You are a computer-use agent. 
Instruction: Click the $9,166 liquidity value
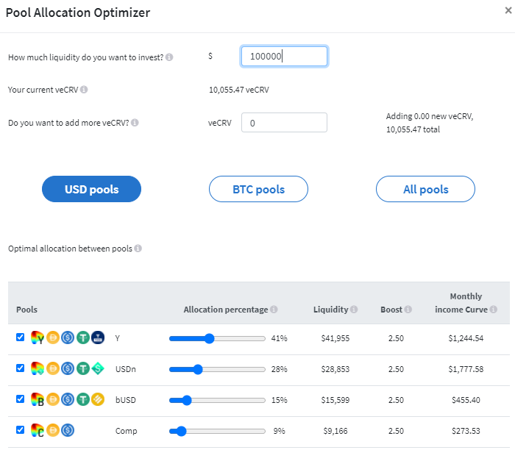click(335, 431)
